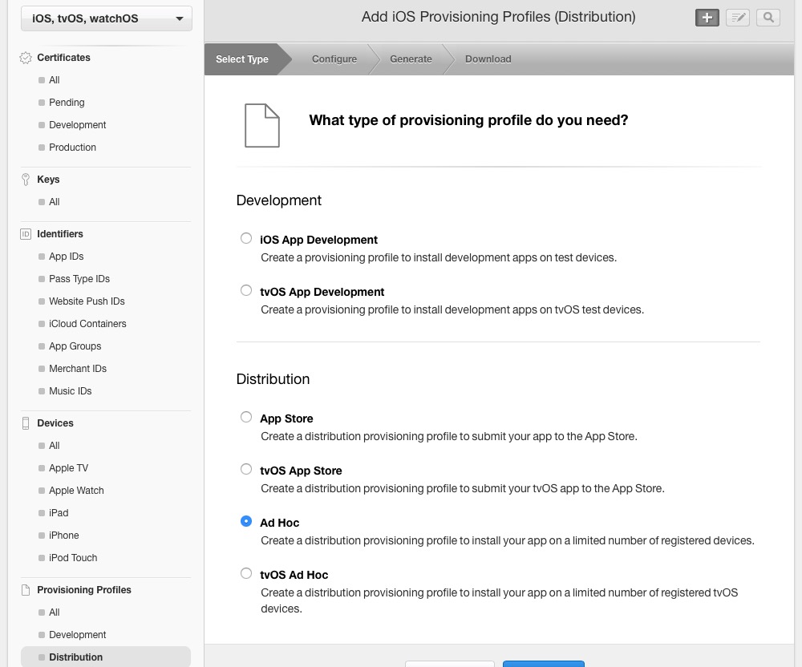
Task: Choose the App Store distribution radio option
Action: pos(246,417)
